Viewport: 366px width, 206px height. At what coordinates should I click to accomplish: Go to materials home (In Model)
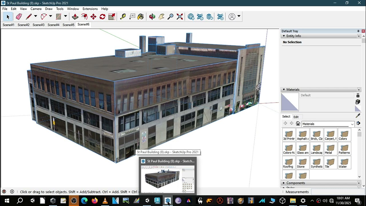click(x=298, y=124)
